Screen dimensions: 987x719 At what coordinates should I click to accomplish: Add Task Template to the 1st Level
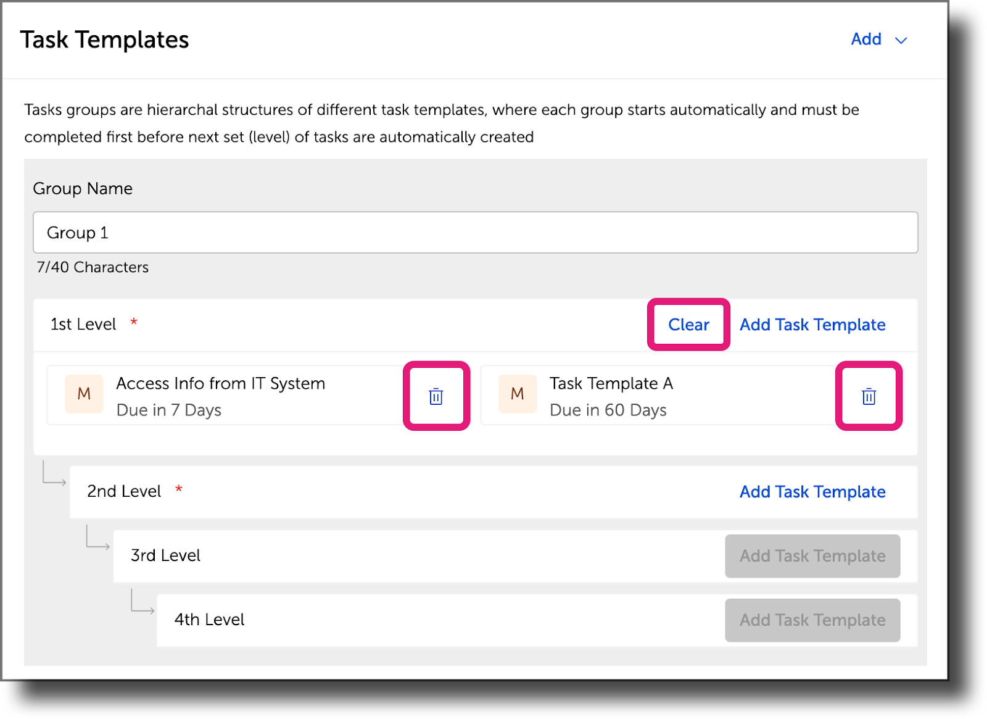(812, 325)
